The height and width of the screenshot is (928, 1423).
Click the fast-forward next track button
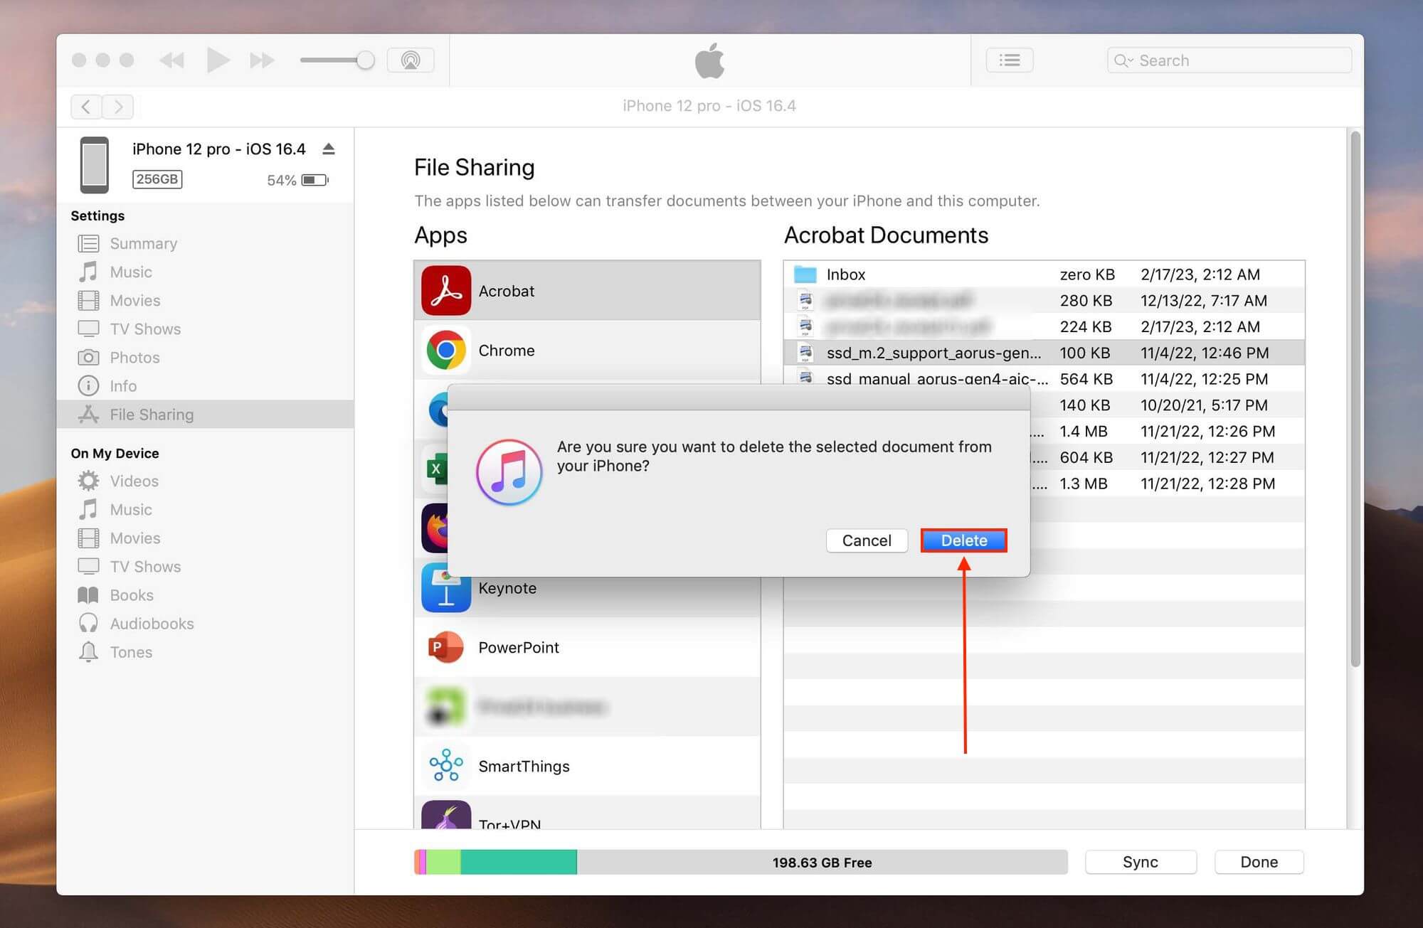point(262,60)
